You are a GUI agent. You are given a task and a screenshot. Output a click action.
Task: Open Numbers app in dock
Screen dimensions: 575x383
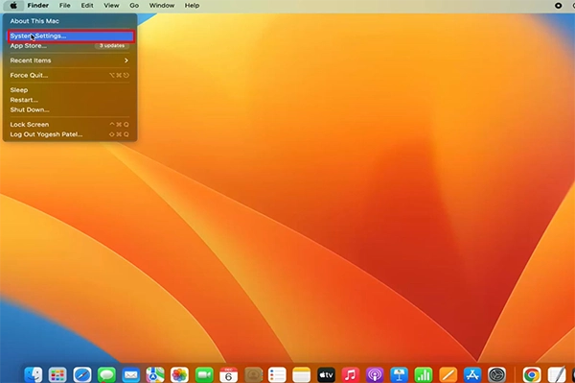(424, 375)
